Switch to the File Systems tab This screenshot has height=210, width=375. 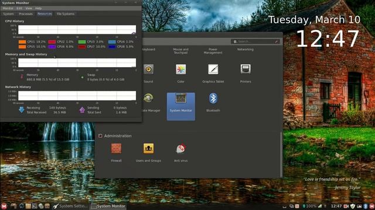[66, 14]
